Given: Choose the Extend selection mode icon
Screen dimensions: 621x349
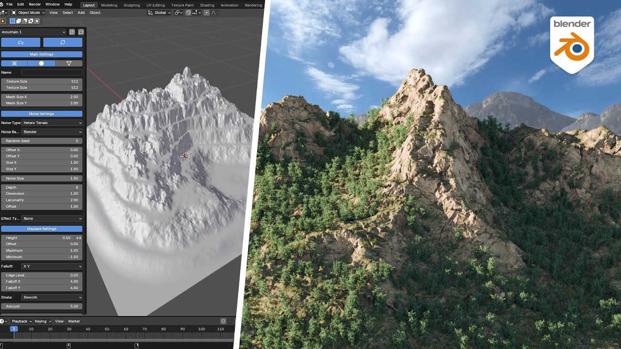Looking at the screenshot, I should pos(18,21).
